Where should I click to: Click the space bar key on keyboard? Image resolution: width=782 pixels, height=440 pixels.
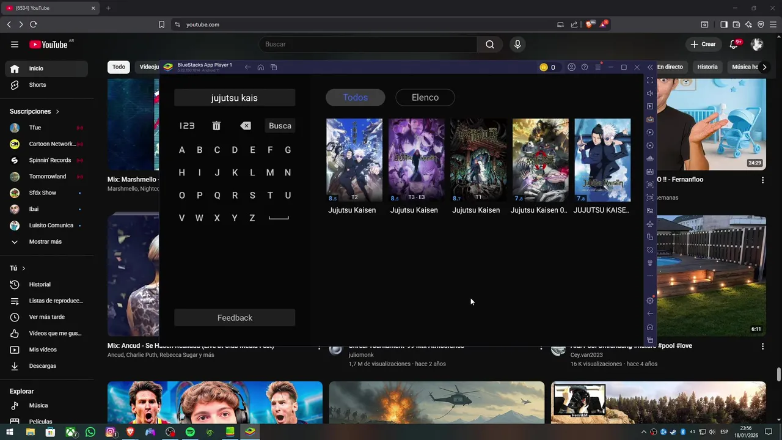[279, 218]
